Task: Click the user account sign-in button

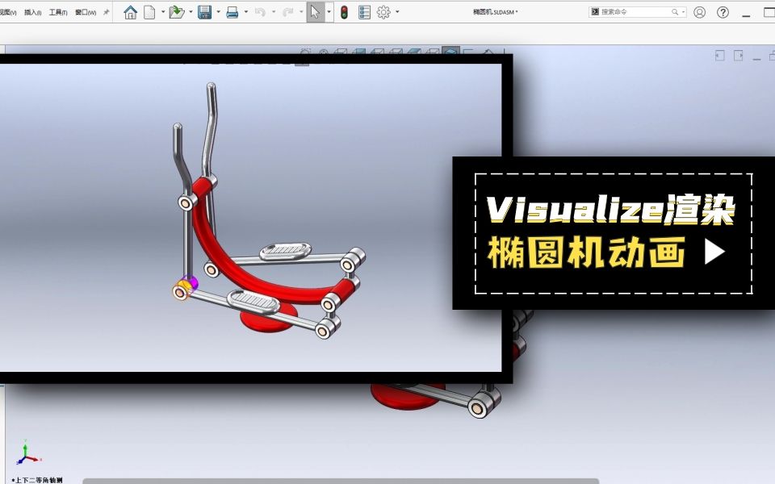Action: pos(699,12)
